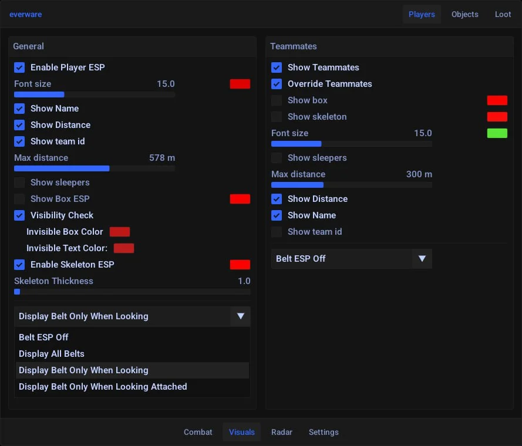Expand the Teammates Belt ESP Off dropdown

[x=422, y=259]
